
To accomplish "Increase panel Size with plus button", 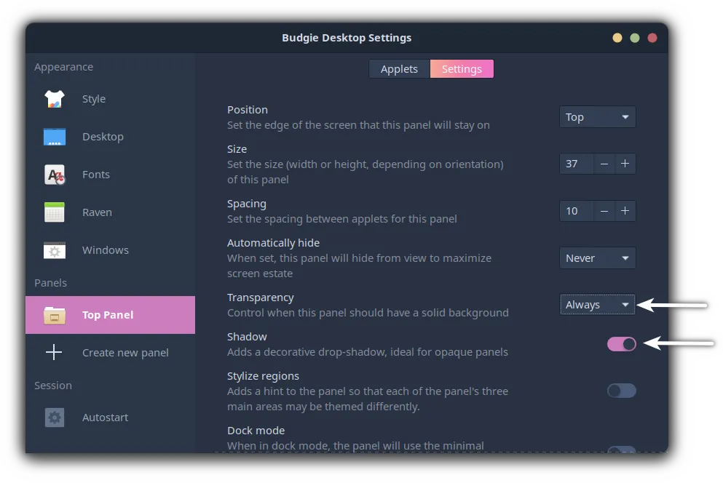I will pos(625,164).
